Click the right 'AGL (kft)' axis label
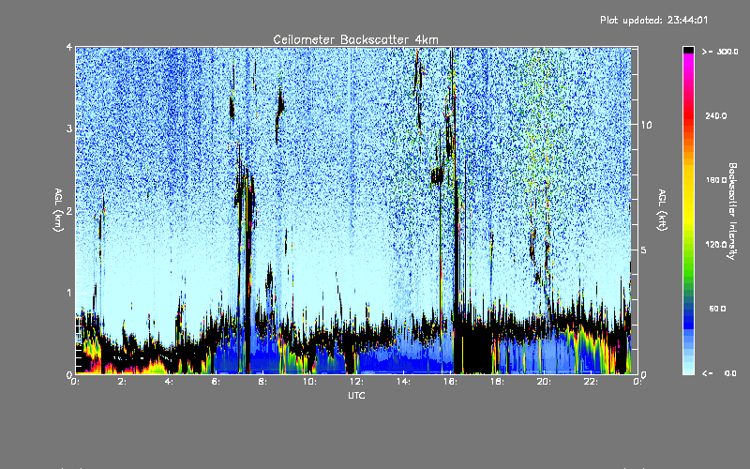750x469 pixels. [x=663, y=210]
